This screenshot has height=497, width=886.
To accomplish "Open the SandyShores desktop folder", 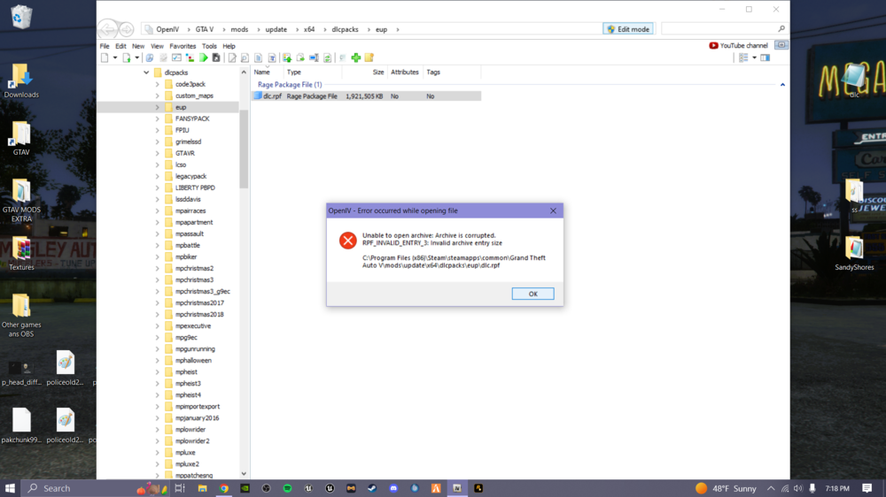I will click(854, 254).
